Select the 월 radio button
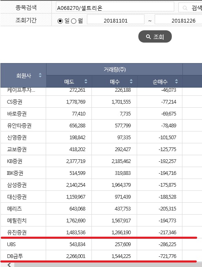This screenshot has width=202, height=267. [73, 21]
